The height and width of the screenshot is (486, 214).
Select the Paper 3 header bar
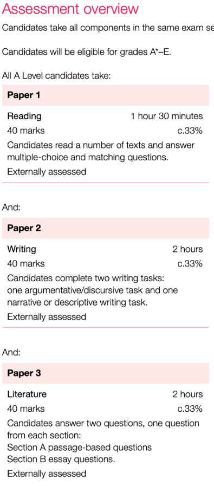click(106, 373)
